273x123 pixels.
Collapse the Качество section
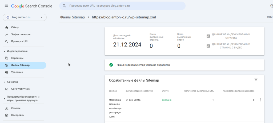click(4, 82)
